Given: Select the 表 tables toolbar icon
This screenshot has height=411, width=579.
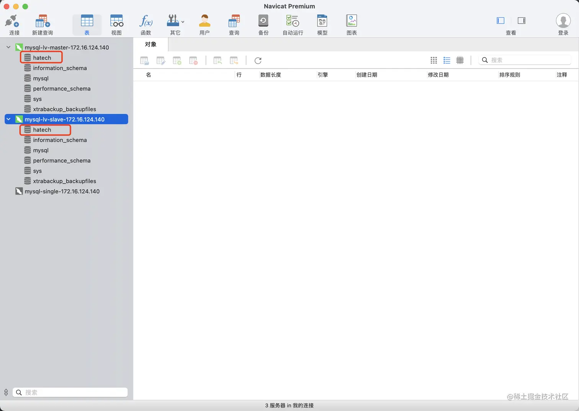Looking at the screenshot, I should 87,25.
